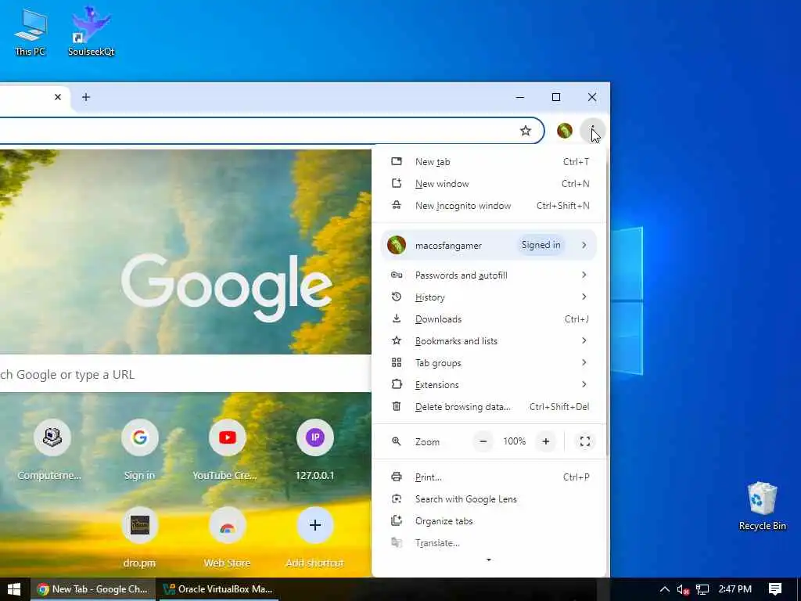Expand Bookmarks and lists submenu

(490, 341)
